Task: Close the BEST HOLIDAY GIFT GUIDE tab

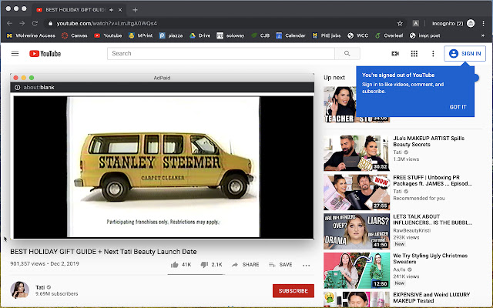Action: pos(120,10)
